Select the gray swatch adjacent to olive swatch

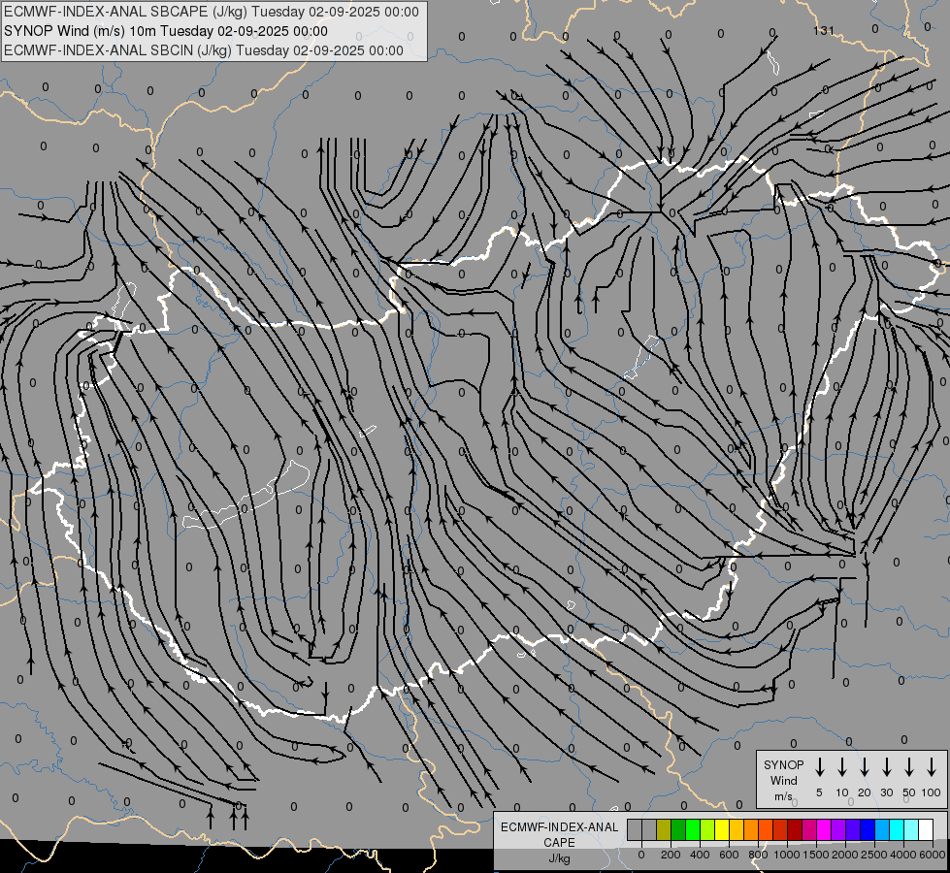tap(649, 829)
